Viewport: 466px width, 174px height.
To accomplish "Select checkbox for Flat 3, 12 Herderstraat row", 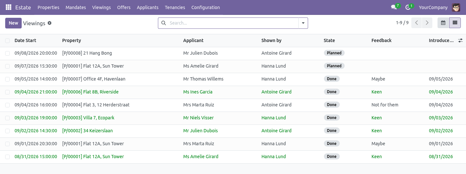I will (7, 105).
